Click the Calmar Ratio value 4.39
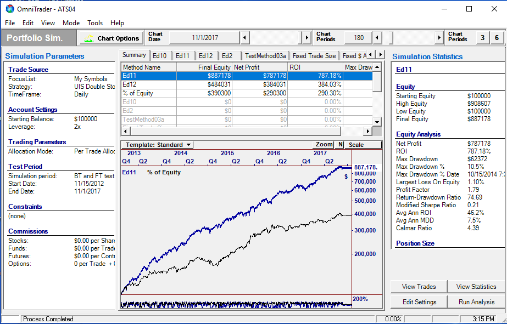This screenshot has width=507, height=324. 473,228
